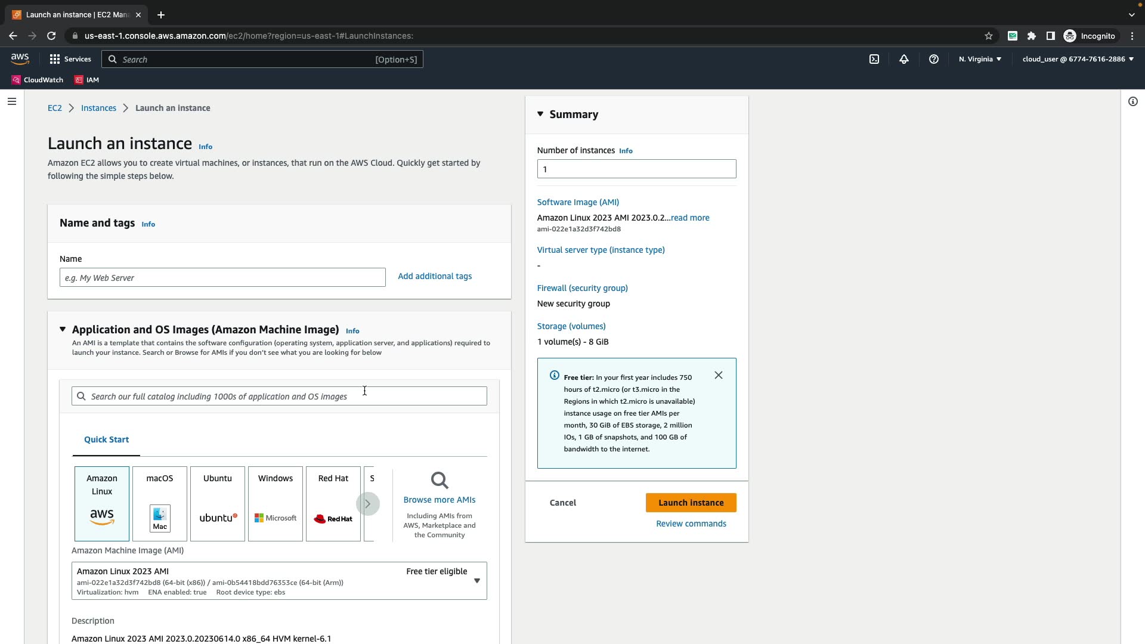The image size is (1145, 644).
Task: Expand the Amazon Linux 2023 AMI dropdown
Action: (476, 581)
